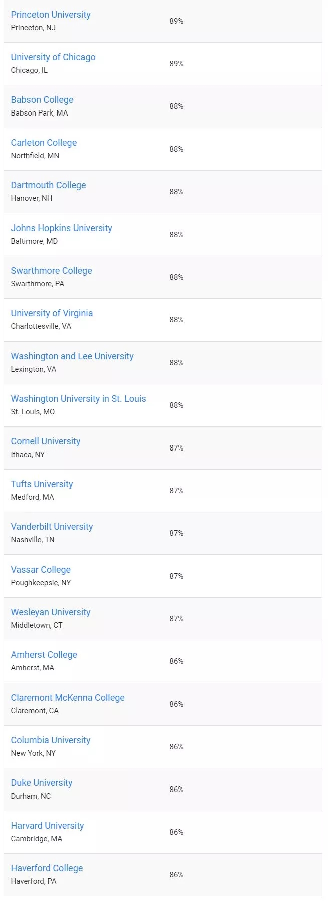Select the Washington and Lee University link
The image size is (328, 901).
(72, 356)
